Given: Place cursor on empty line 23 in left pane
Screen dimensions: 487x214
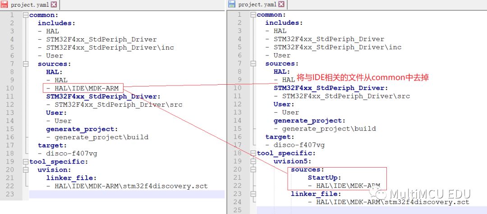Looking at the screenshot, I should pos(127,194).
